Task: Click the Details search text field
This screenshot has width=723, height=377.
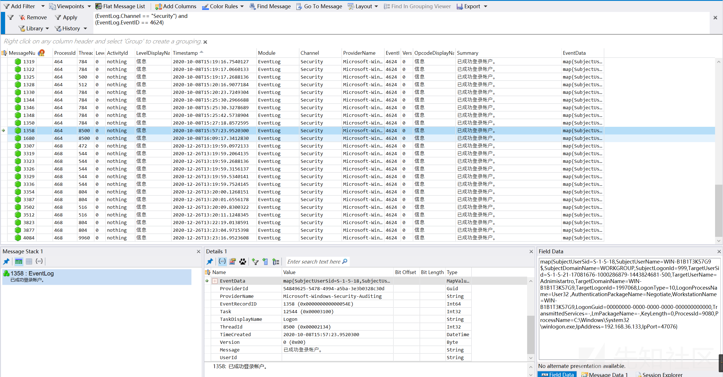Action: [314, 262]
